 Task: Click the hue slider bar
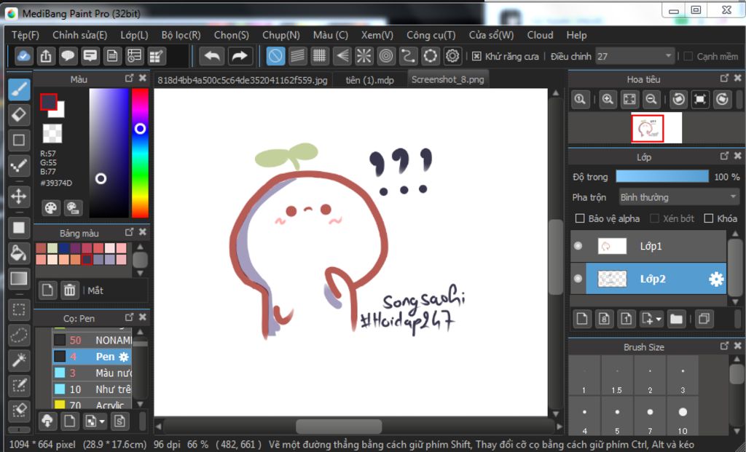(140, 153)
